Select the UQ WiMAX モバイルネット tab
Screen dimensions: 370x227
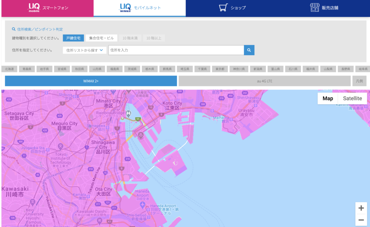[139, 8]
